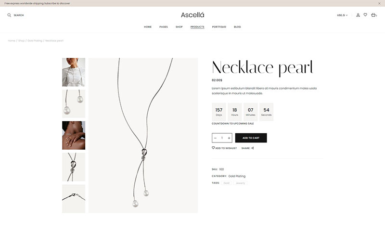Screen dimensions: 385x231
Task: Go to Gold Plating breadcrumb link
Action: (35, 41)
